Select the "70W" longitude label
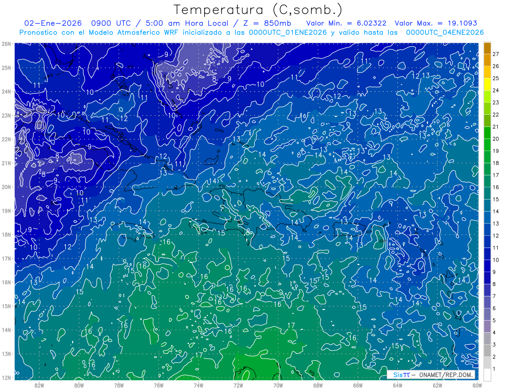 click(x=278, y=385)
